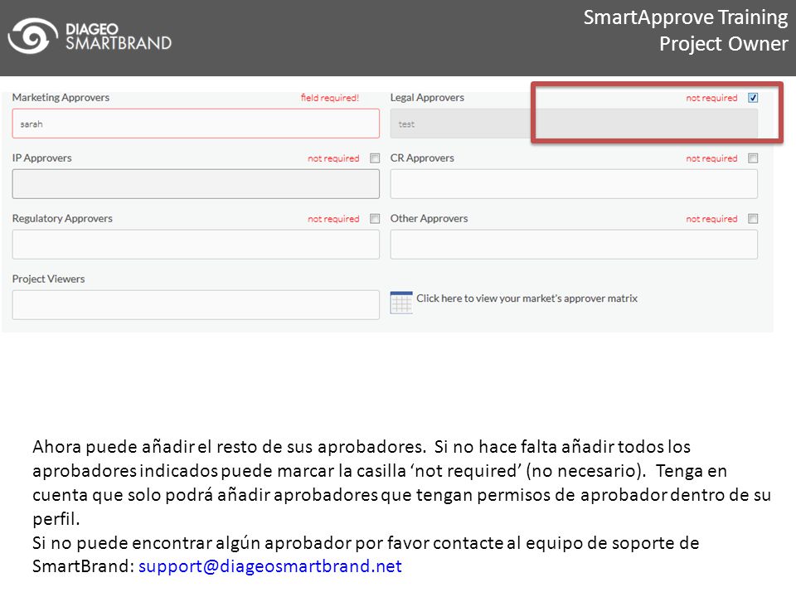Click the SmartApprove Training title text
The height and width of the screenshot is (597, 796).
pyautogui.click(x=686, y=17)
